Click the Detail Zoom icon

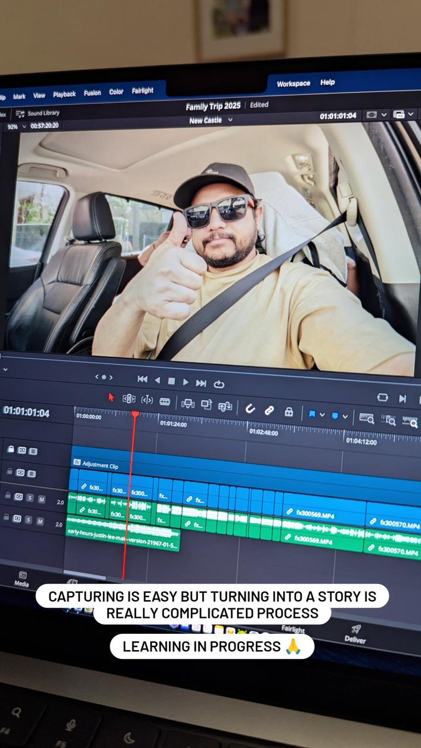pos(388,421)
